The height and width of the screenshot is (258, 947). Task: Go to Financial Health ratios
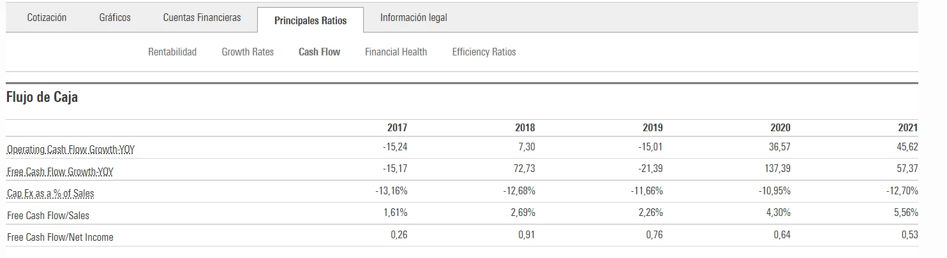coord(396,52)
